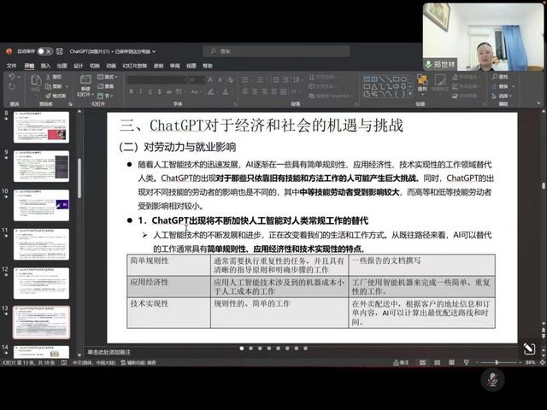Click the 复制 (Copy) button
This screenshot has width=547, height=410.
click(x=54, y=86)
